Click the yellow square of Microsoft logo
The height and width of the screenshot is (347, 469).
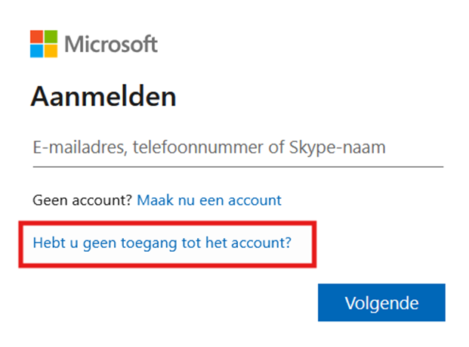tap(50, 50)
